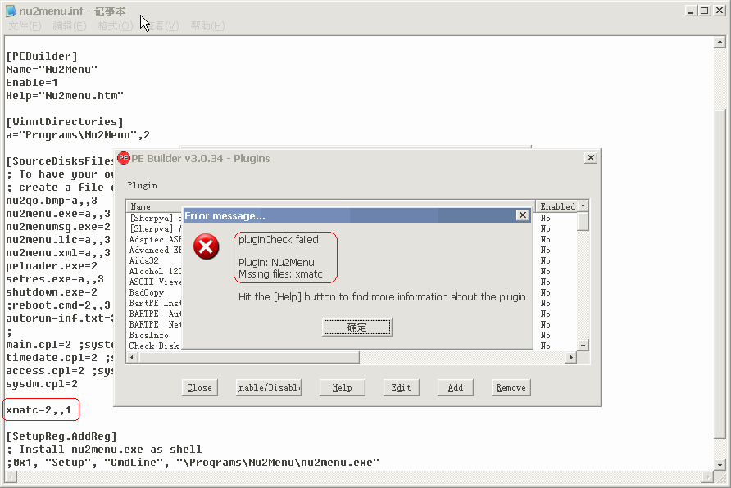This screenshot has width=731, height=488.
Task: Click the nu2menumsg.exe=2 line in Notepad
Action: pyautogui.click(x=58, y=227)
